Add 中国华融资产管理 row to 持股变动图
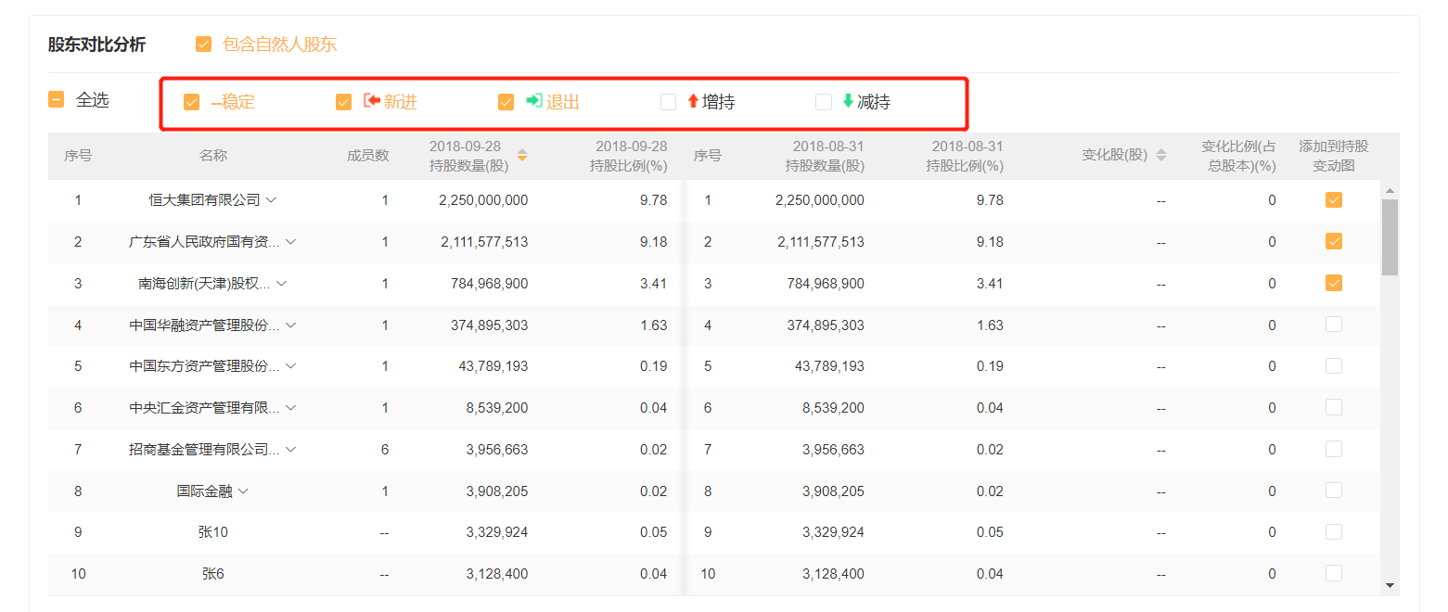1448x612 pixels. pyautogui.click(x=1334, y=325)
